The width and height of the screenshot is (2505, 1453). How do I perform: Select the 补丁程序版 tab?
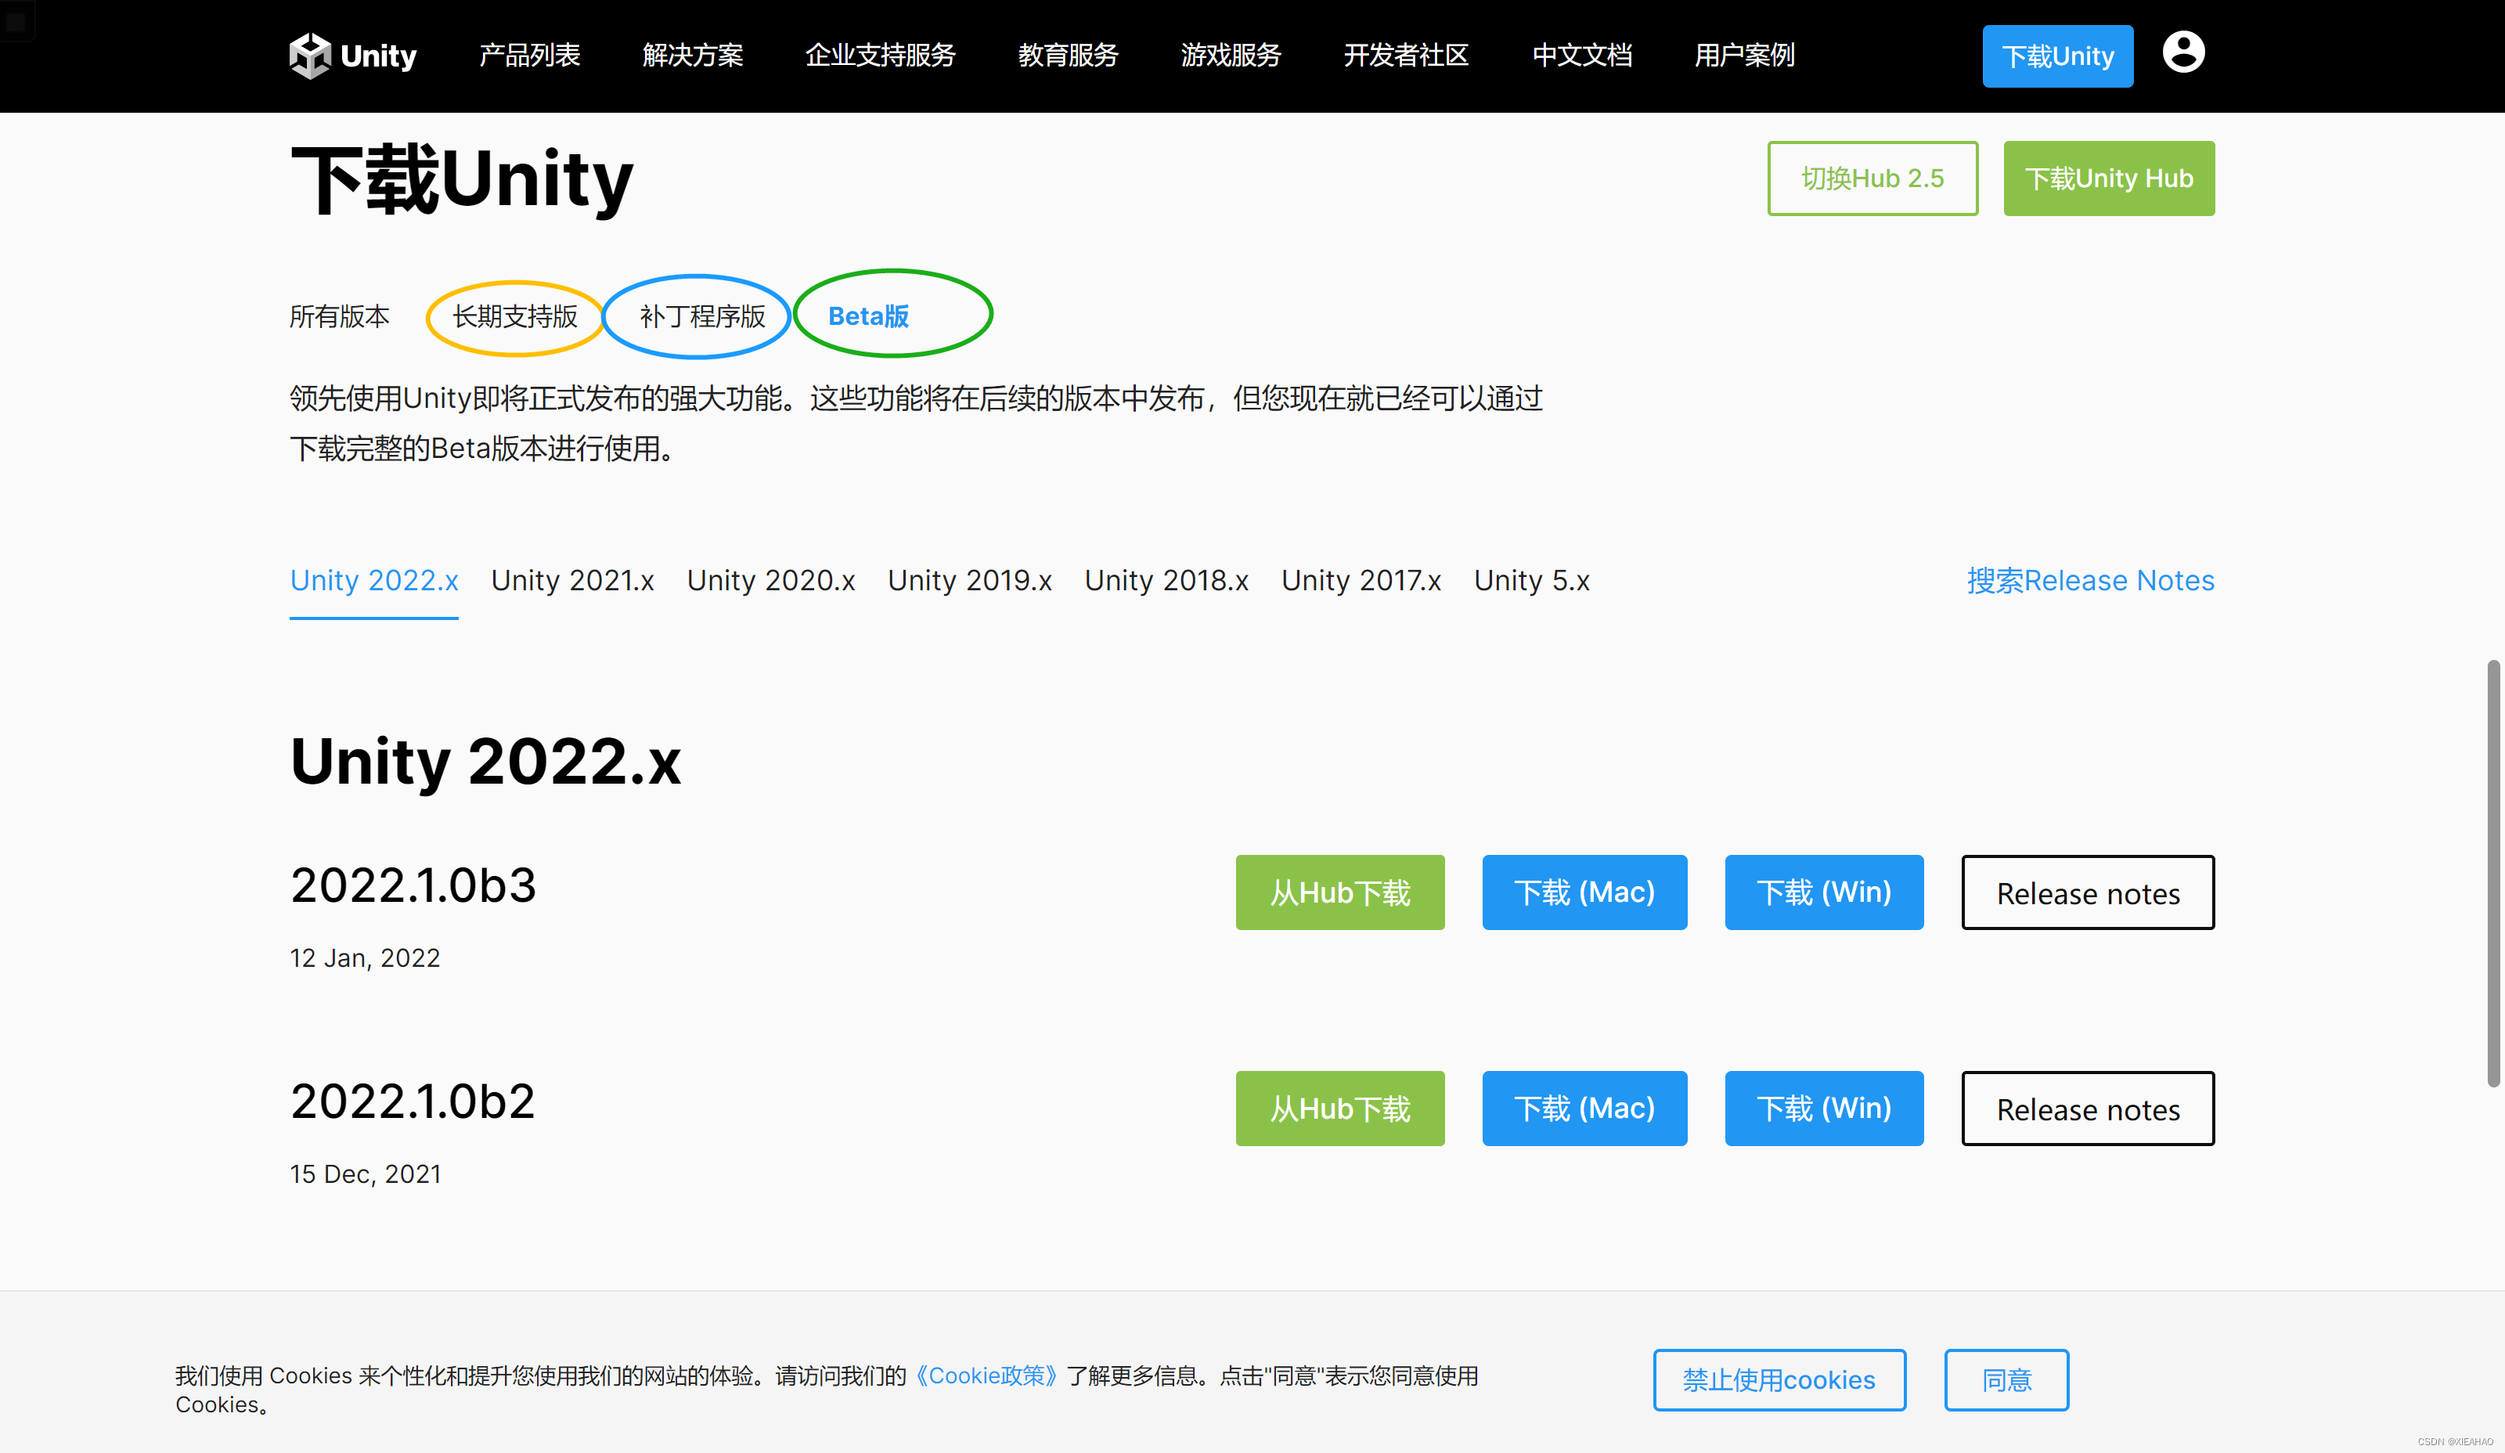(x=702, y=316)
